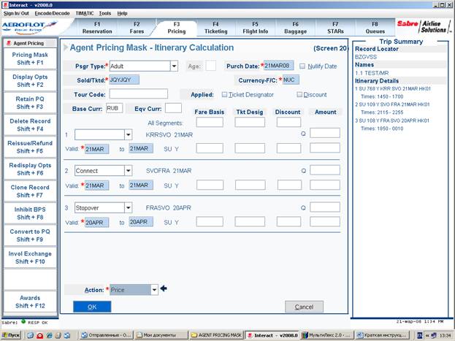
Task: Click the Retain PQ sidebar button
Action: click(x=30, y=103)
